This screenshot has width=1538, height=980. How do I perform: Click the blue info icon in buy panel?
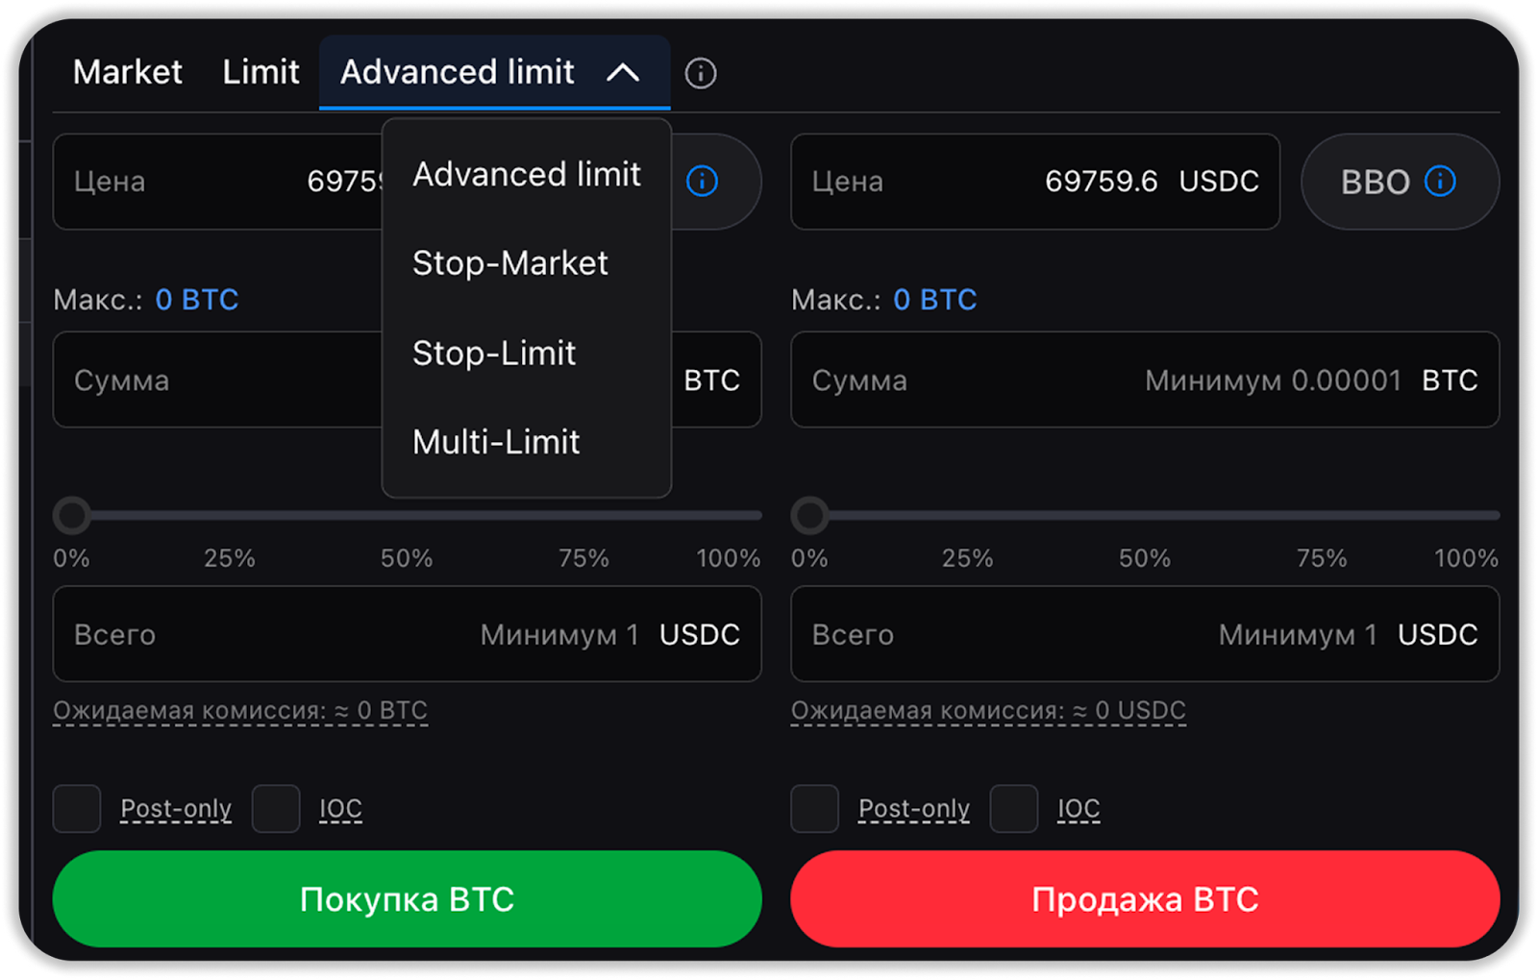tap(702, 181)
